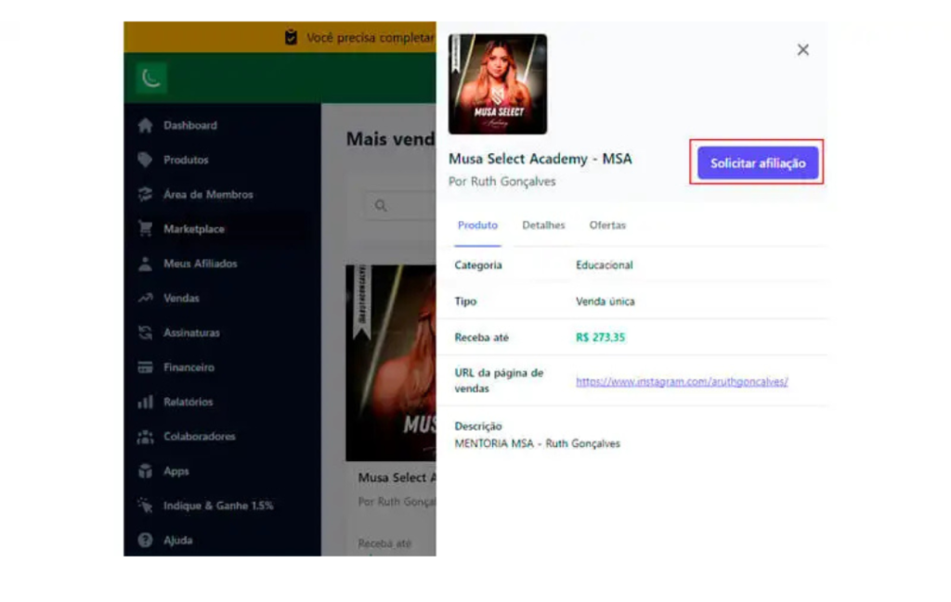The height and width of the screenshot is (602, 951).
Task: Click the Musa Select Academy product thumbnail
Action: click(x=498, y=84)
